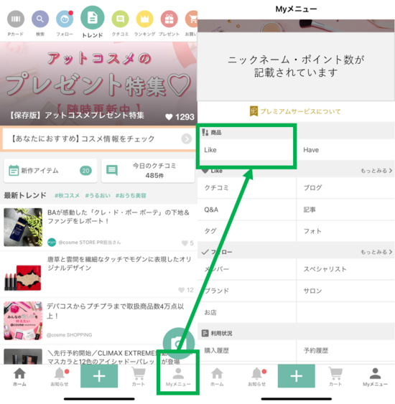Tap the #秋コスメ trend hashtag
Viewport: 395px width, 404px height.
click(67, 196)
